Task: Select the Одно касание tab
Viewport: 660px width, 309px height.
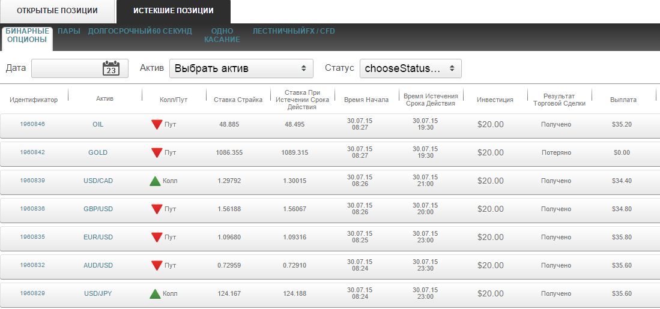Action: (x=222, y=35)
